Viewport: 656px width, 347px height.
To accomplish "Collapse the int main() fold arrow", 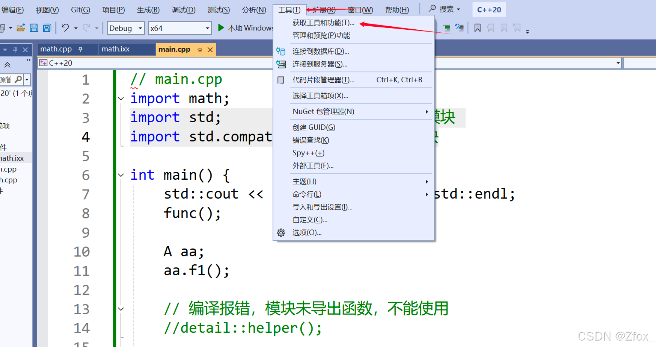I will pyautogui.click(x=121, y=175).
